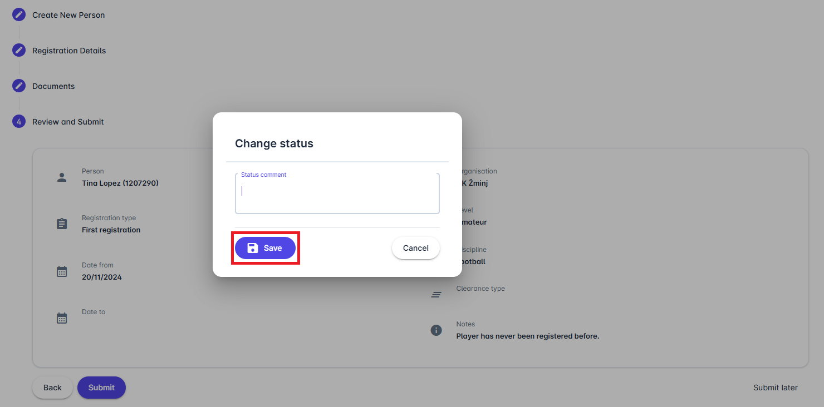Save the status change
The width and height of the screenshot is (824, 407).
click(x=265, y=248)
